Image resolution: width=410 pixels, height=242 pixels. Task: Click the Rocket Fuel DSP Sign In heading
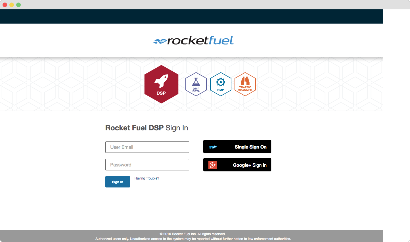pos(147,128)
